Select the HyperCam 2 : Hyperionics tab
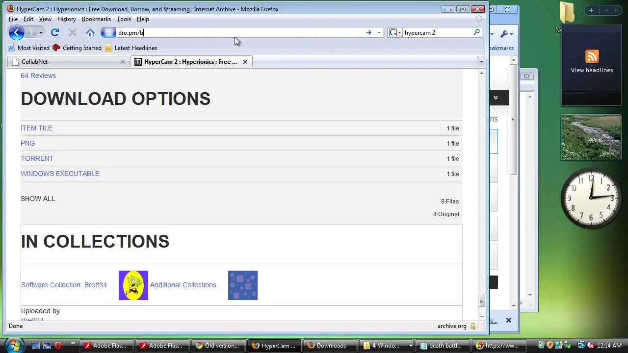Screen dimensions: 628x353 click(x=192, y=62)
